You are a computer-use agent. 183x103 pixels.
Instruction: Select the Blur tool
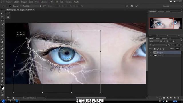click(2, 56)
